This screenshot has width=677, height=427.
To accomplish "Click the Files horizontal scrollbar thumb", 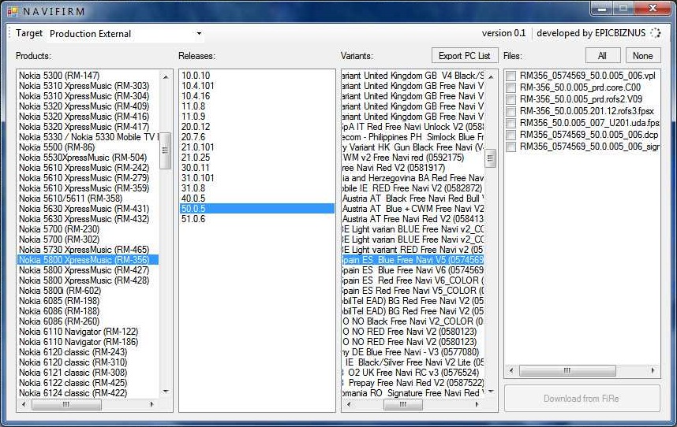I will [x=567, y=370].
